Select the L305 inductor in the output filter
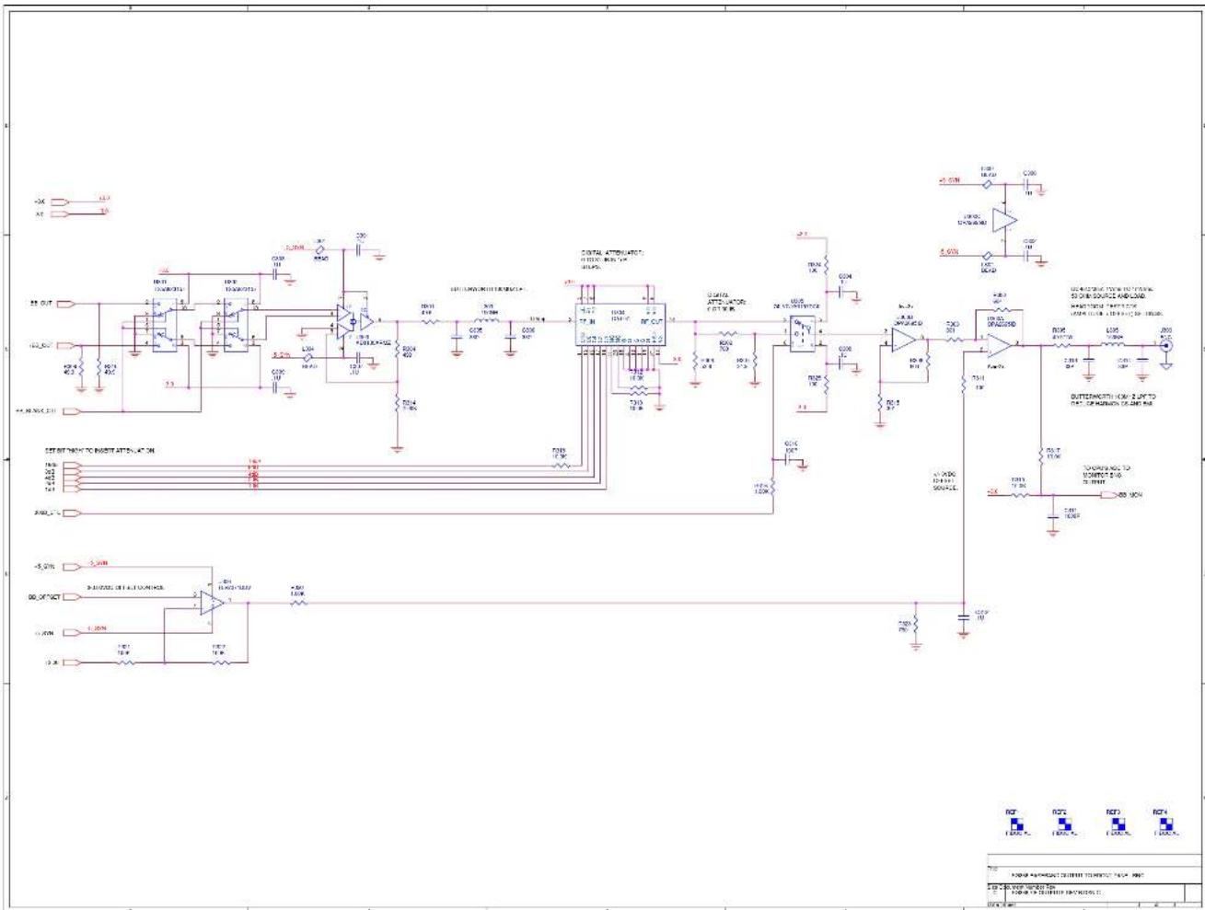 coord(1113,347)
